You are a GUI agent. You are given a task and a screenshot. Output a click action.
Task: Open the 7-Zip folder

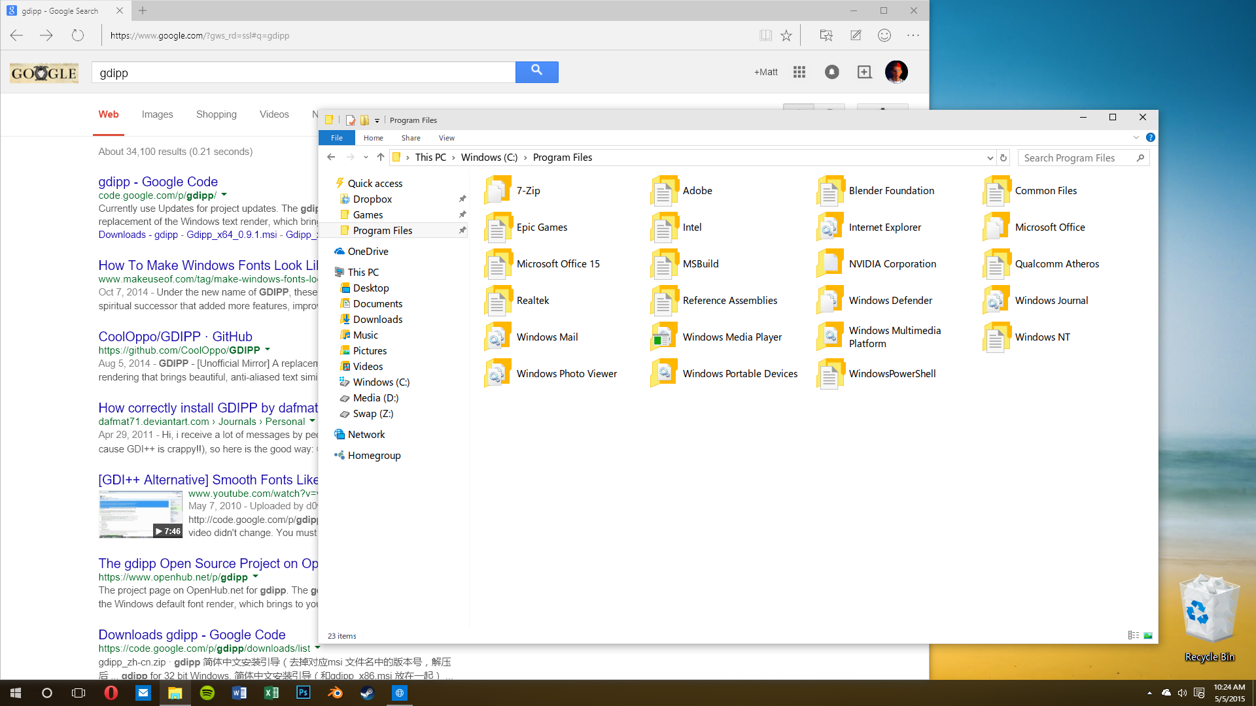pyautogui.click(x=512, y=191)
